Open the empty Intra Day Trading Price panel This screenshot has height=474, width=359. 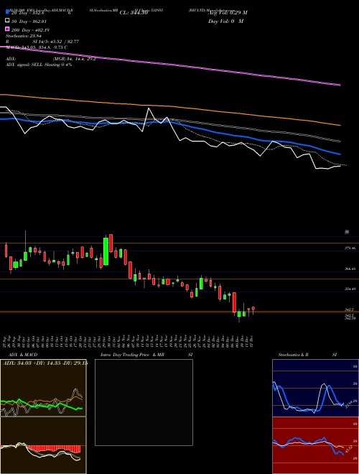pos(144,402)
